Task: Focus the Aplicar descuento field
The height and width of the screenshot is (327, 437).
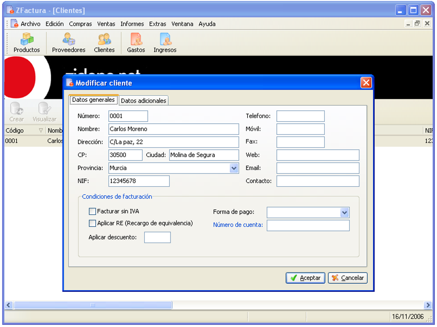Action: pyautogui.click(x=157, y=238)
